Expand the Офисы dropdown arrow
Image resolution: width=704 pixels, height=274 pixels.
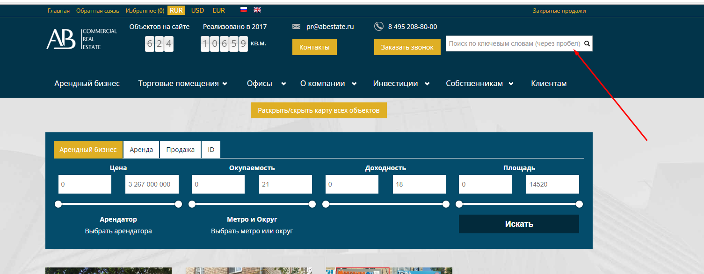pyautogui.click(x=283, y=84)
